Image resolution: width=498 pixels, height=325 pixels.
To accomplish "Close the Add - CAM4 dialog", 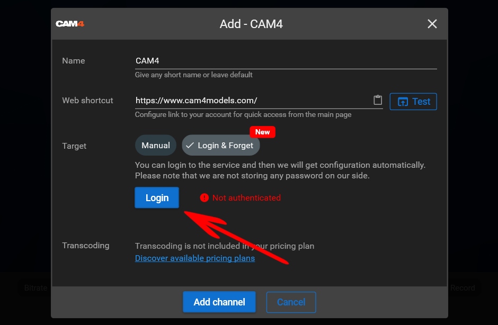I will coord(432,24).
